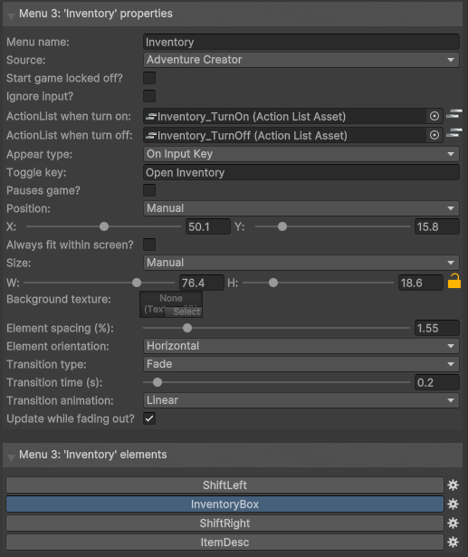Open the Size dropdown set to Manual
Image resolution: width=468 pixels, height=557 pixels.
(x=301, y=263)
